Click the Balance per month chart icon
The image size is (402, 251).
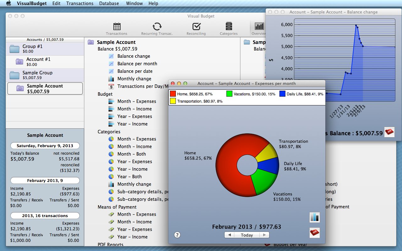pyautogui.click(x=111, y=64)
